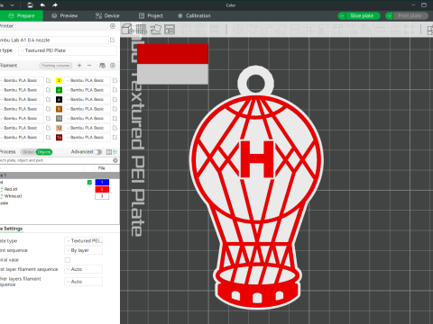Click the Save project disk icon

[30, 5]
